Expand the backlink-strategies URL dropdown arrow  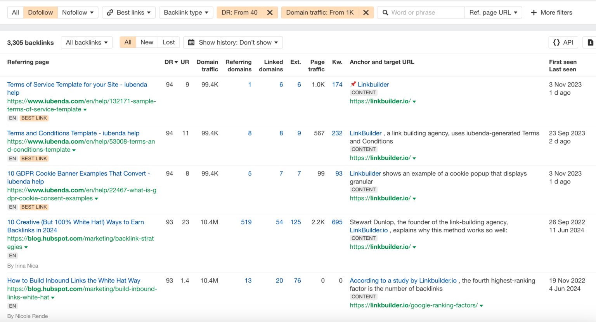(26, 248)
